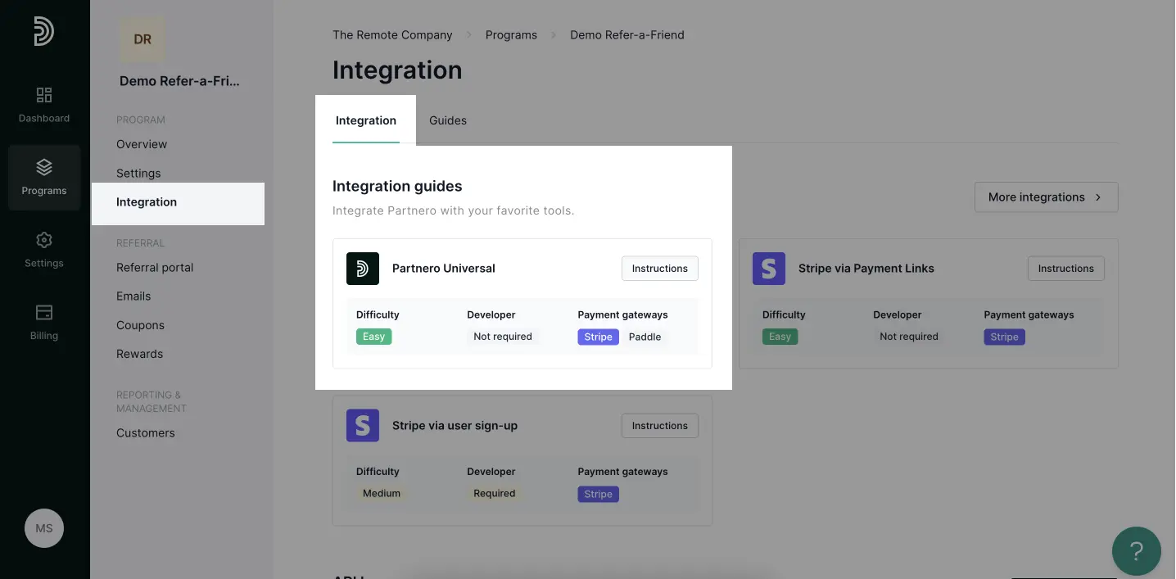
Task: Open the Referral portal page
Action: point(155,268)
